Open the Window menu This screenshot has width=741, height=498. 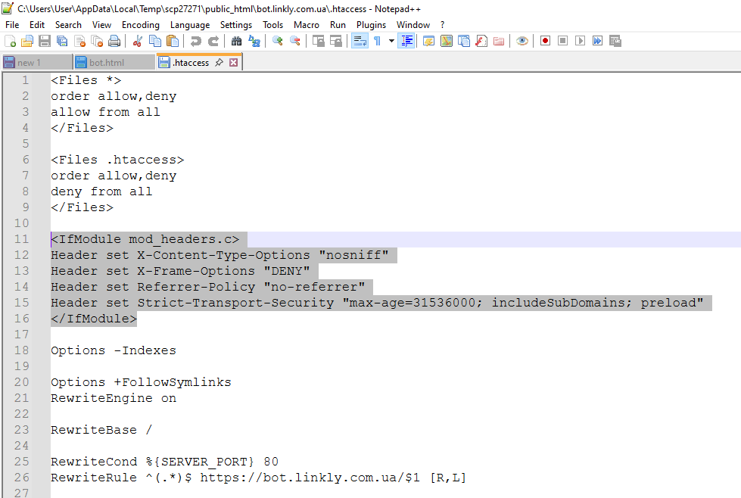tap(413, 24)
